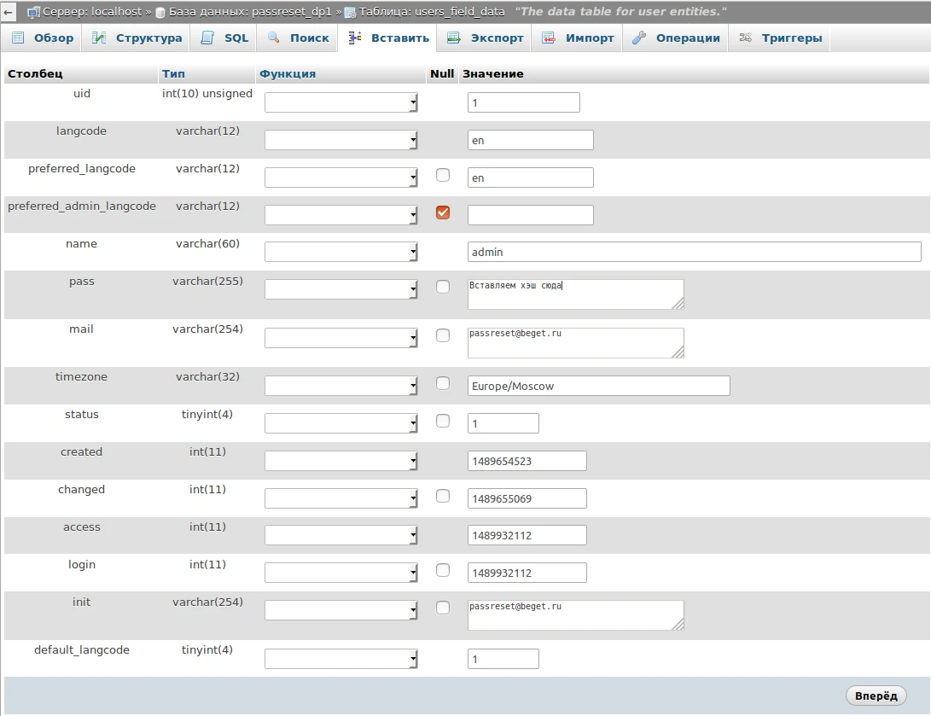The image size is (931, 716).
Task: Enable Null checkbox for pass field
Action: click(x=443, y=287)
